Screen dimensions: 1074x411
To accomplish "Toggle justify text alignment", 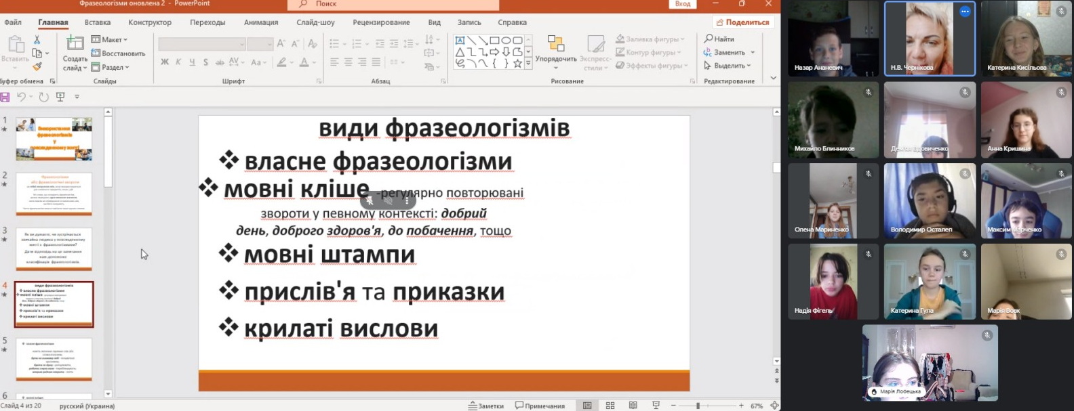I will pyautogui.click(x=376, y=62).
